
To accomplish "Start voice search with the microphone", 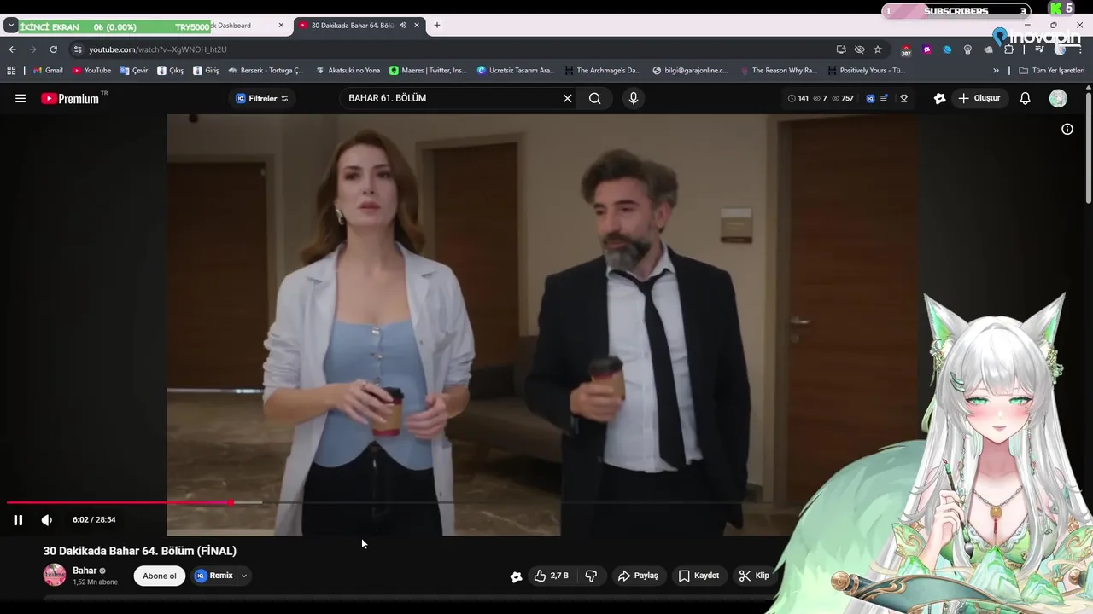I will 633,98.
